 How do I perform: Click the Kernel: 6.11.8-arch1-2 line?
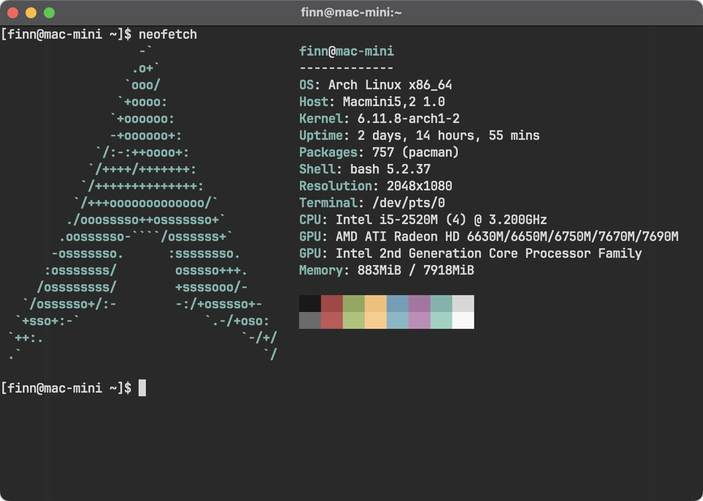[379, 119]
